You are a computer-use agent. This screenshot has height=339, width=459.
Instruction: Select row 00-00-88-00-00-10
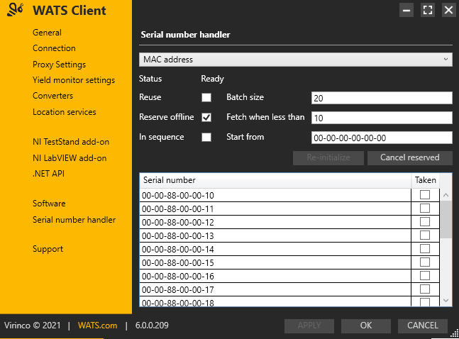tap(275, 195)
